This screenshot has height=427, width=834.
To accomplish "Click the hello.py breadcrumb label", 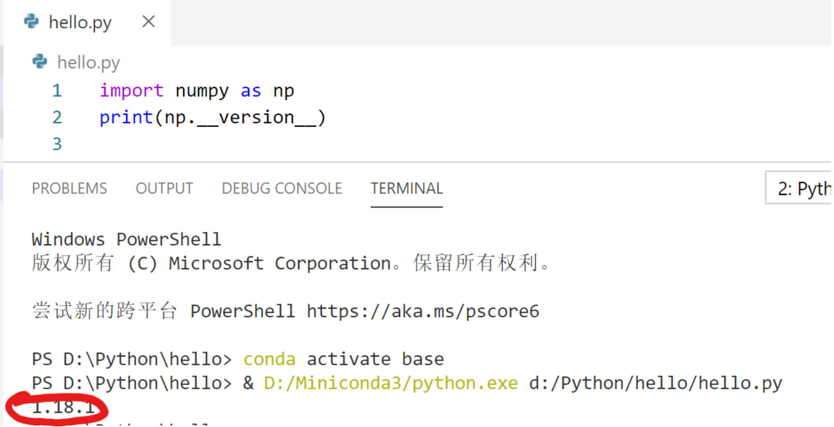I will [88, 62].
